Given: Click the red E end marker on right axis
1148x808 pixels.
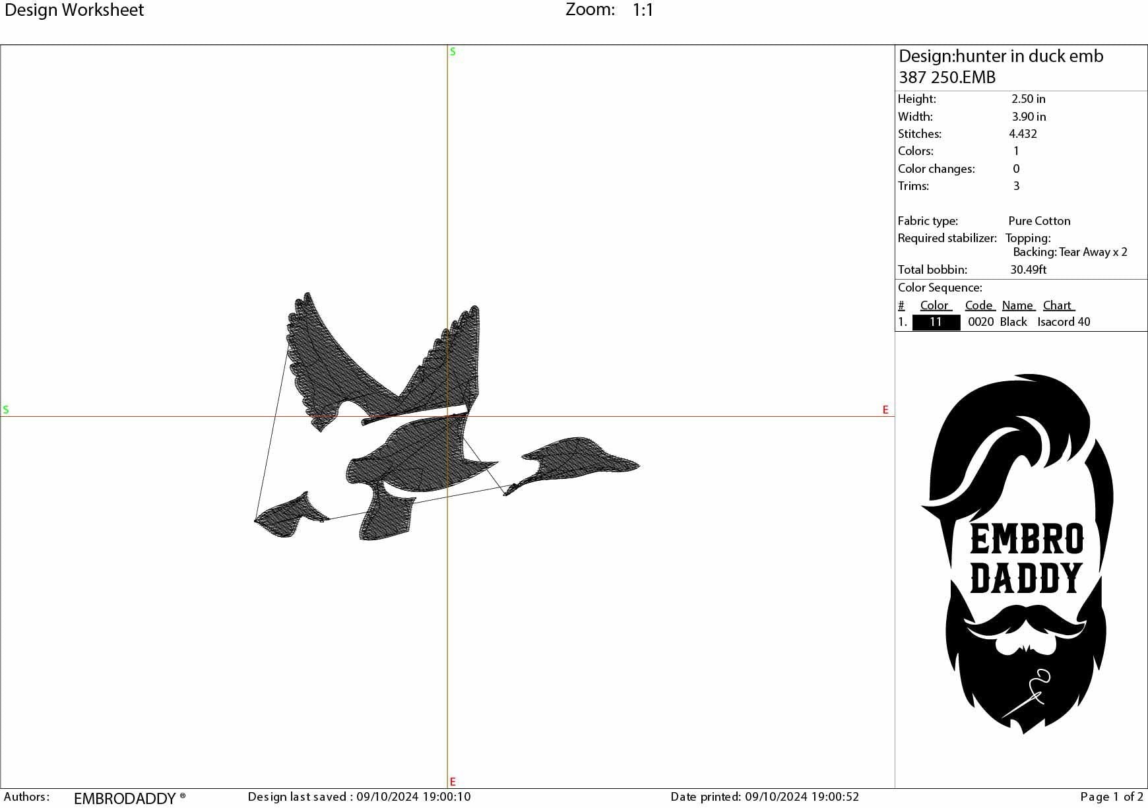Looking at the screenshot, I should point(885,409).
